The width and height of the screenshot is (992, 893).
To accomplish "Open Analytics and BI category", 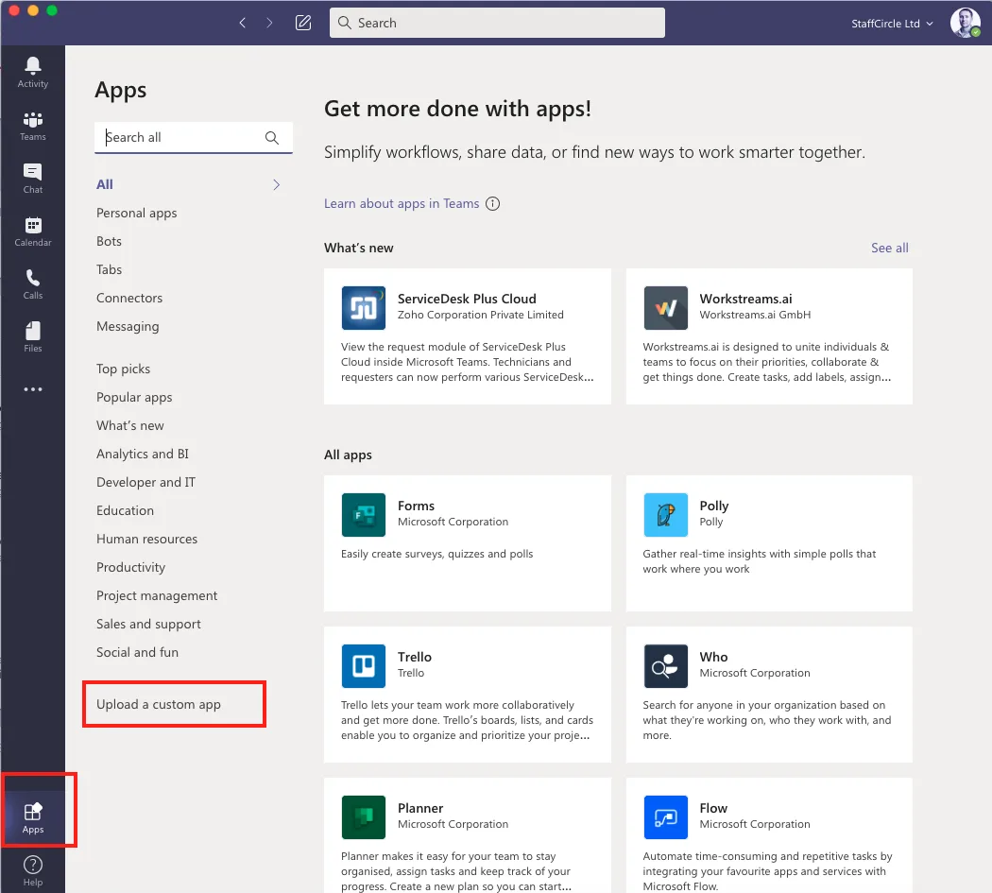I will click(143, 454).
